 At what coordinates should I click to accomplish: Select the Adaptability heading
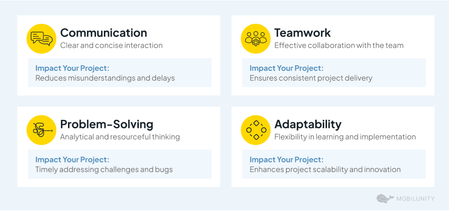tap(308, 124)
